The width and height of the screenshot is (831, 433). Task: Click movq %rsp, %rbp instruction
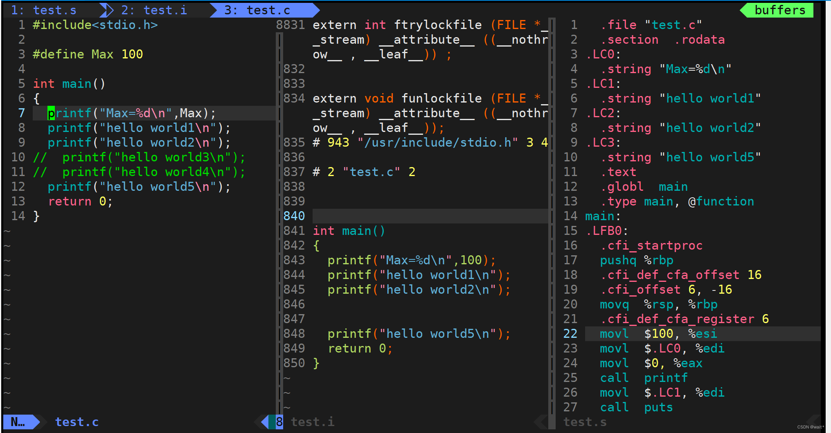[x=659, y=304]
